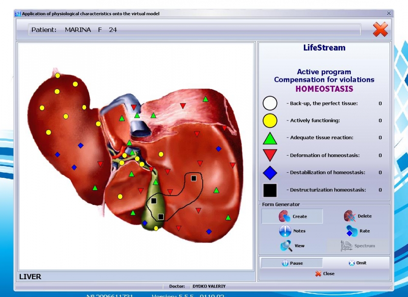This screenshot has height=297, width=408.
Task: Click the grayed Spectrum graph icon
Action: point(347,246)
